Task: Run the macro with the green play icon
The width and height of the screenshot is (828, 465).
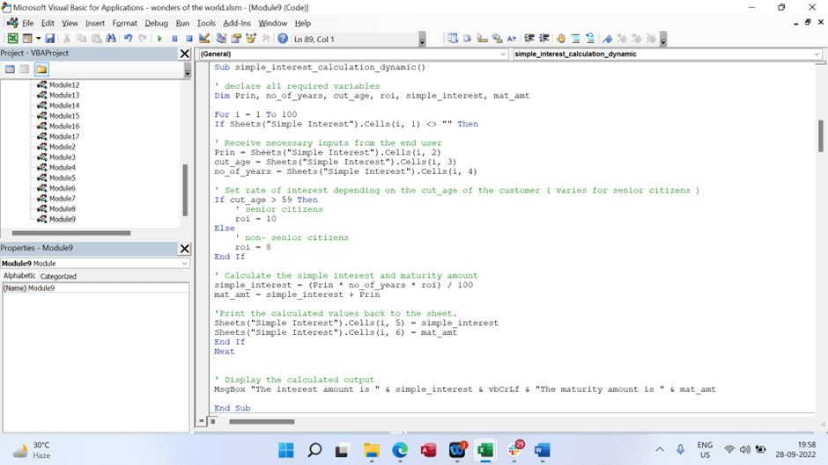Action: (159, 39)
